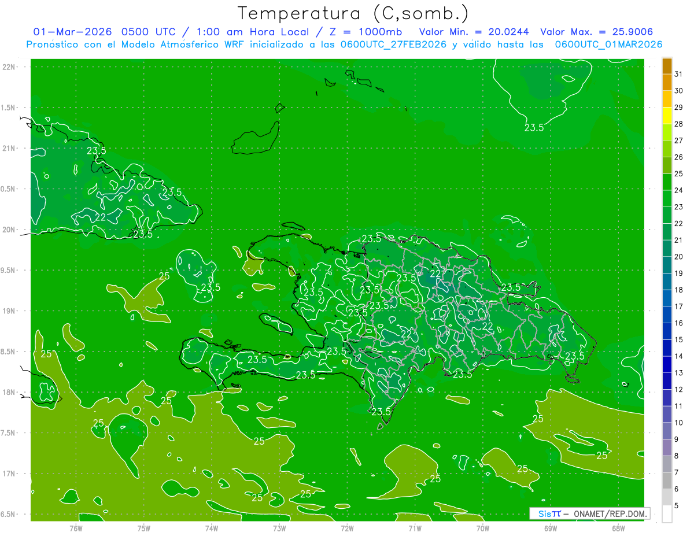Screen dimensions: 694x536
Task: Click the '0600UTC_27FEB2026' initialization time
Action: [393, 45]
